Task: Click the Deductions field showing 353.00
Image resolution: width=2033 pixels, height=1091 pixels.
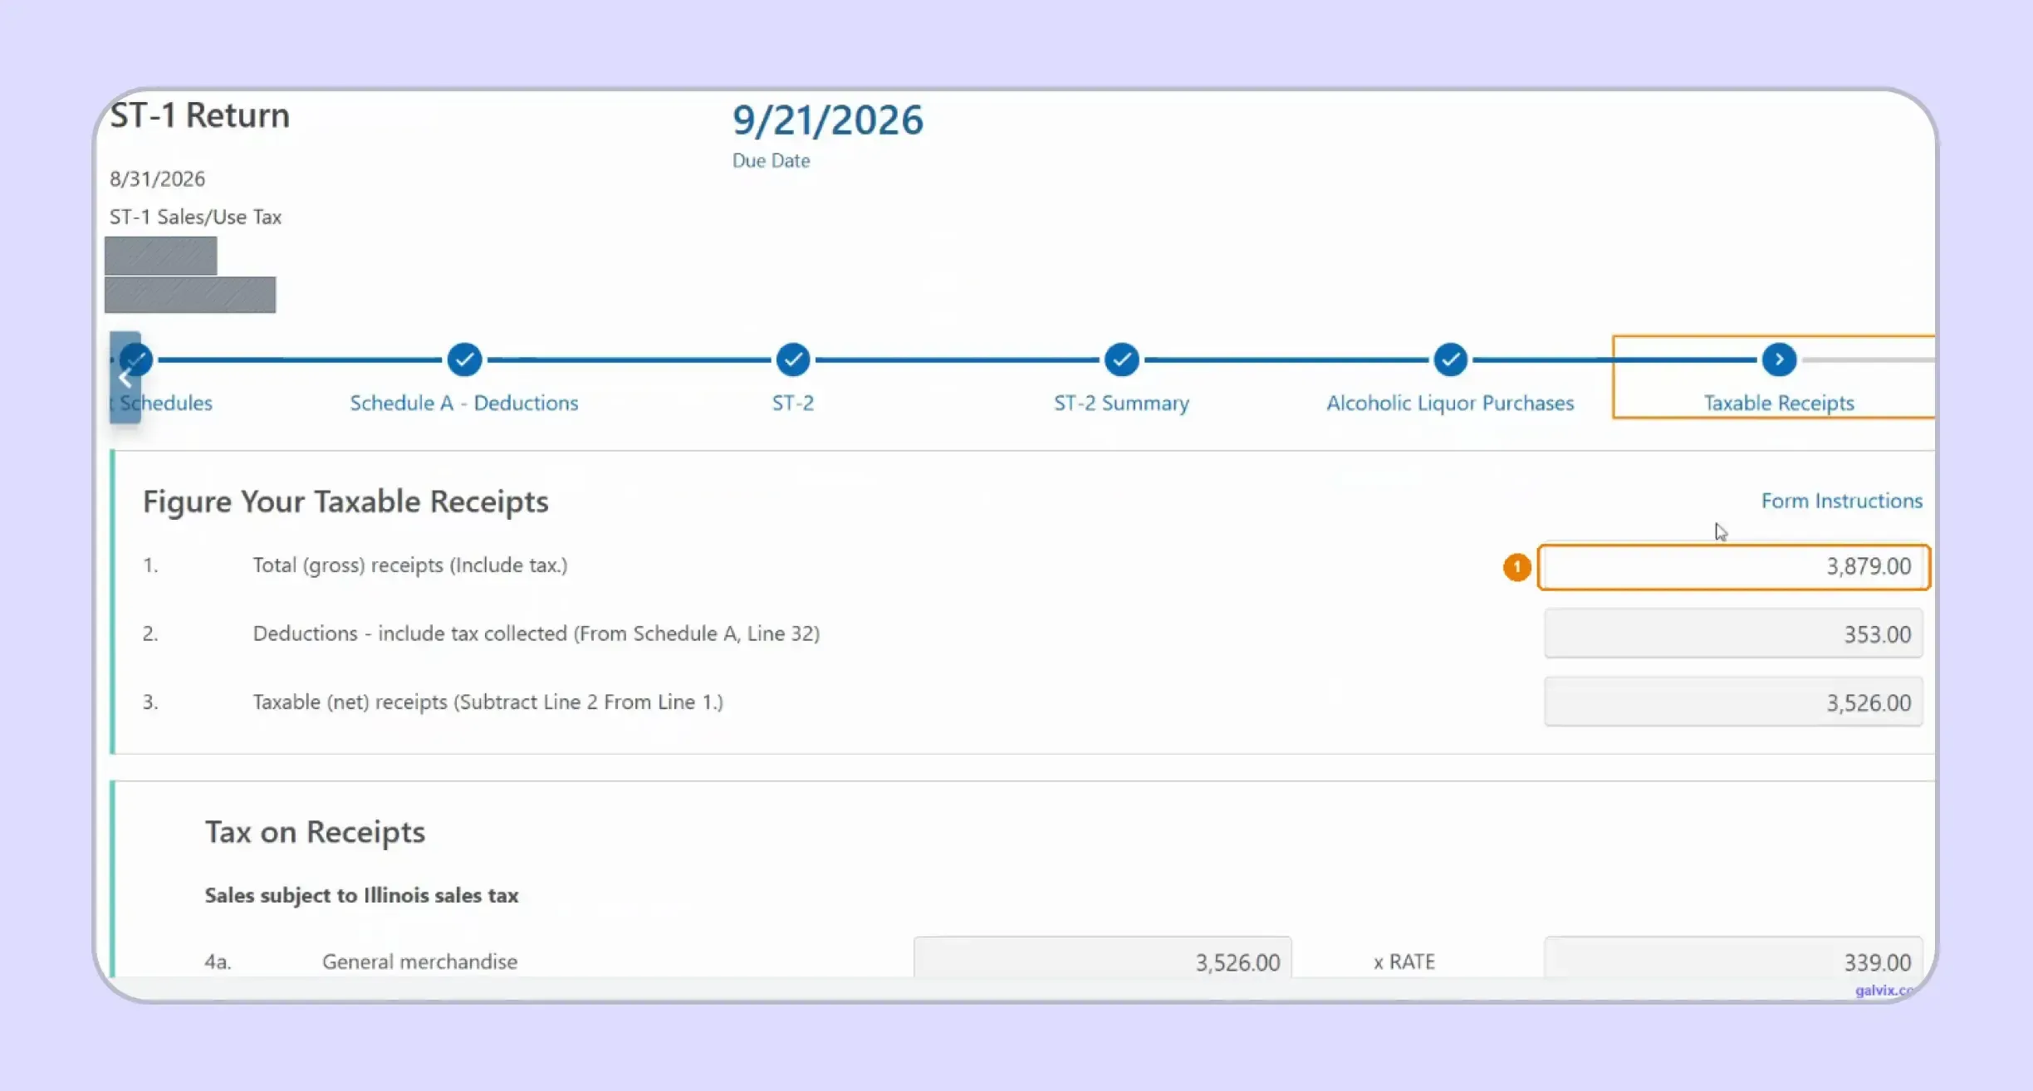Action: (x=1734, y=634)
